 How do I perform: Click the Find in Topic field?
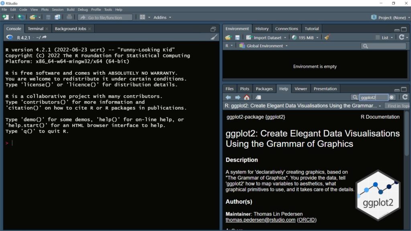point(397,106)
